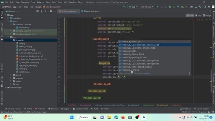Viewport: 215px width, 121px height.
Task: Open Project panel options gear
Action: pyautogui.click(x=51, y=11)
